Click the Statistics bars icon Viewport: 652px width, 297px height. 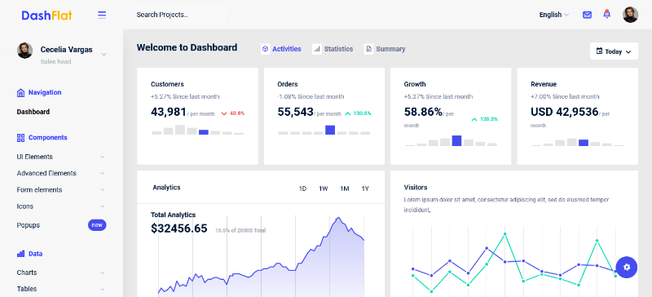tap(317, 49)
